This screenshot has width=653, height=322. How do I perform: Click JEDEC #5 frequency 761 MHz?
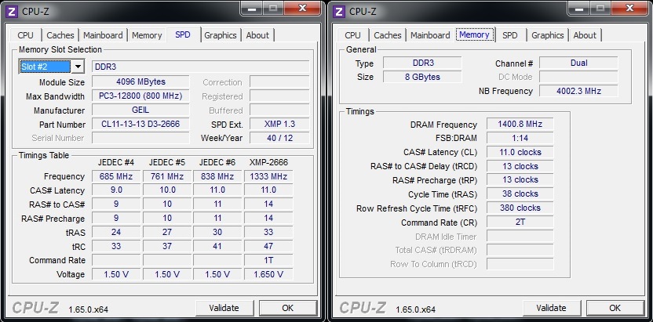pyautogui.click(x=167, y=176)
